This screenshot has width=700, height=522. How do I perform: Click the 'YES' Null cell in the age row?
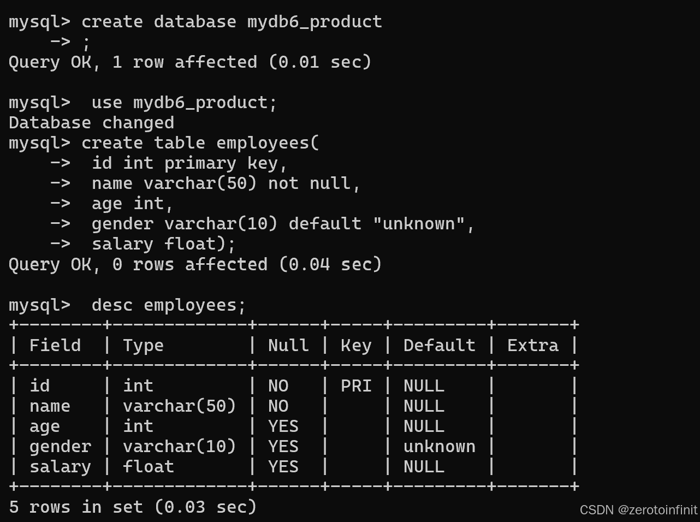[283, 426]
